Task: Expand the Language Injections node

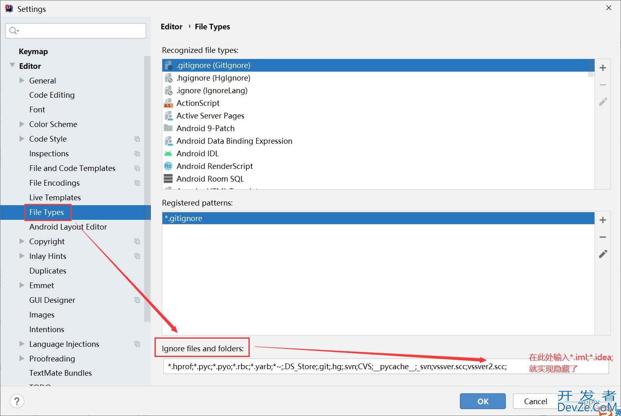Action: [x=22, y=344]
